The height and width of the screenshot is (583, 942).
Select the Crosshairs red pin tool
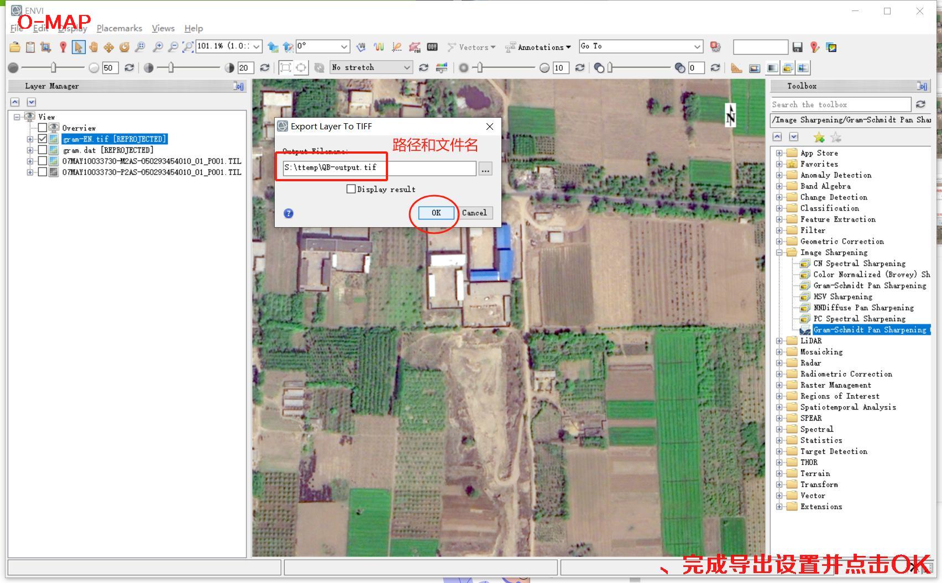pyautogui.click(x=63, y=48)
